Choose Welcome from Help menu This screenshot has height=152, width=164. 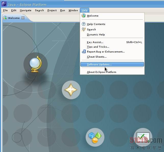click(x=112, y=16)
